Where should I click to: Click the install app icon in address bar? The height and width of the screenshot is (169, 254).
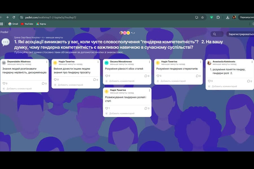(197, 17)
